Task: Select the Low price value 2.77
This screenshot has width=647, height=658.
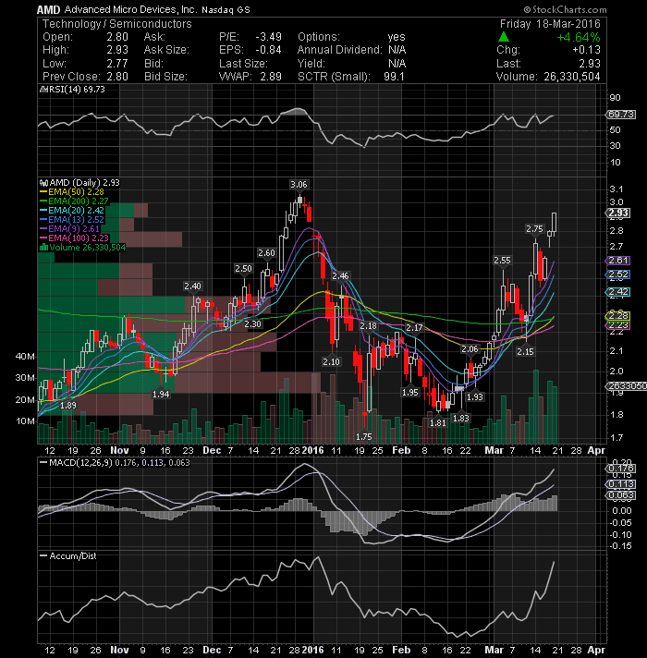Action: pyautogui.click(x=117, y=64)
